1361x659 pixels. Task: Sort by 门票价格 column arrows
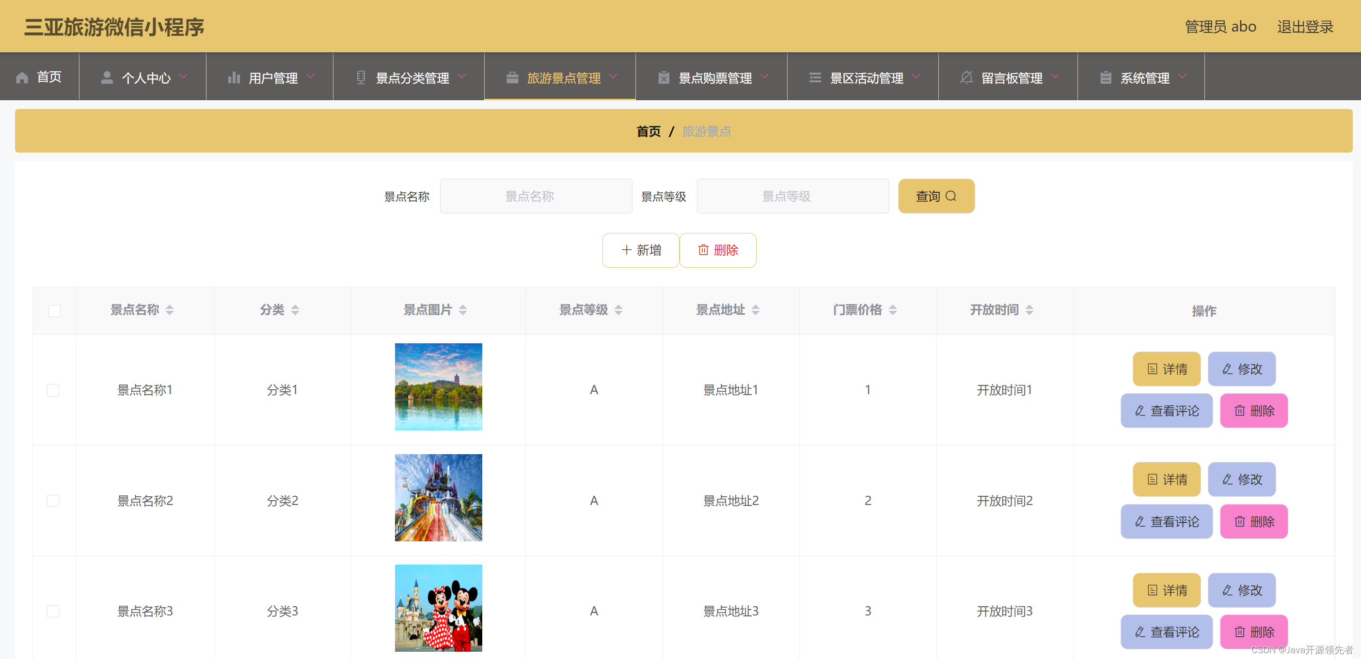(893, 310)
